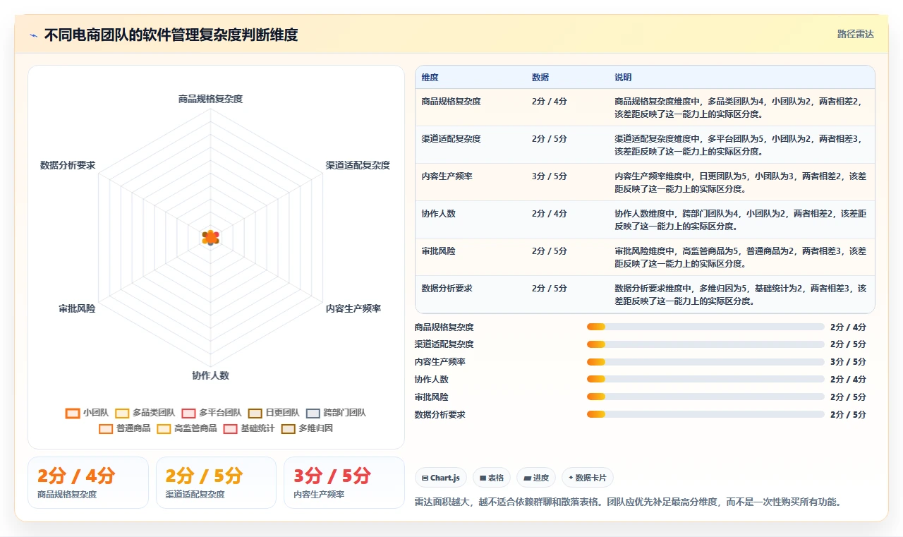903x537 pixels.
Task: Select the 数据分析要求 table row label
Action: coord(447,288)
